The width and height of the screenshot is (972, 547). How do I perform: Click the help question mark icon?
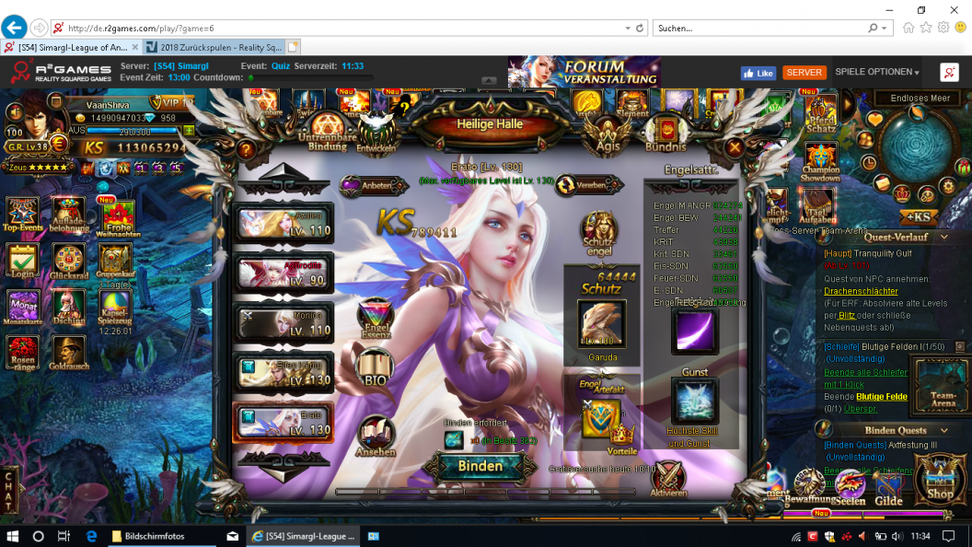246,149
